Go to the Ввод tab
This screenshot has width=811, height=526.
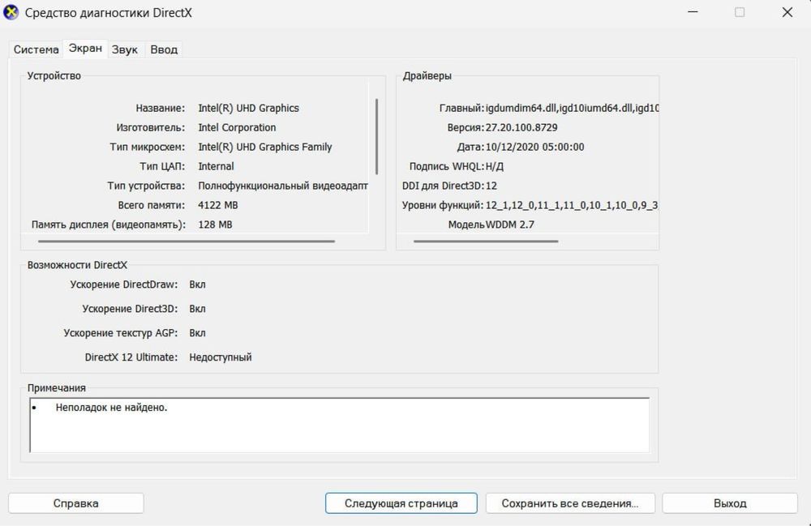tap(164, 49)
